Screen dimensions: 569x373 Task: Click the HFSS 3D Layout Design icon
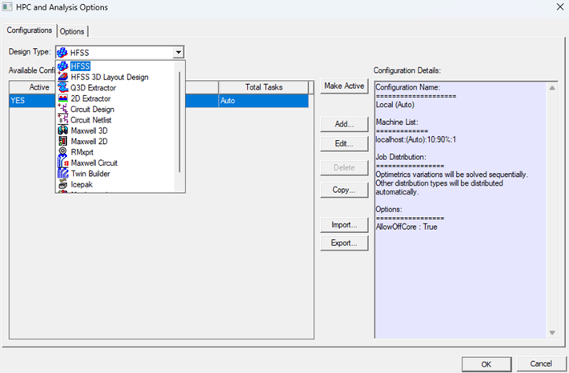(62, 77)
